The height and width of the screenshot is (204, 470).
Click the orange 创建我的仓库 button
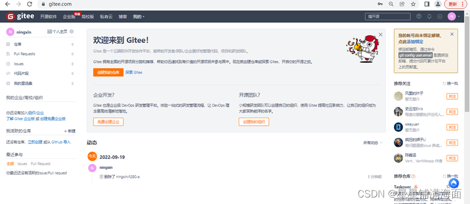tap(108, 72)
